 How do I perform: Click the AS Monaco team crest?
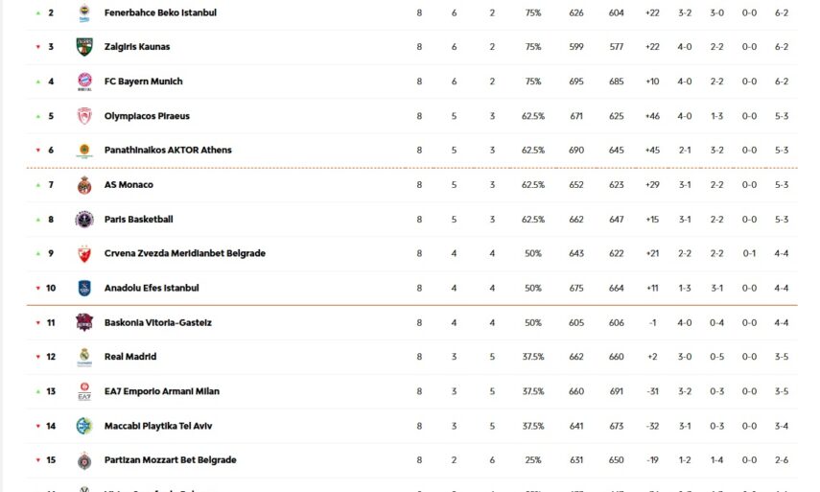[84, 185]
